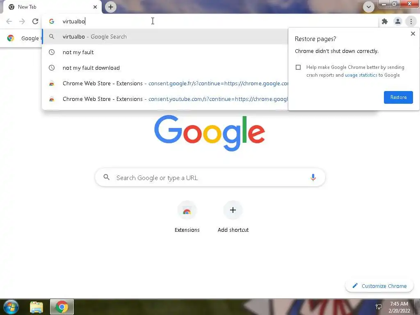420x315 pixels.
Task: Choose 'not my fault download' suggestion
Action: pos(165,68)
